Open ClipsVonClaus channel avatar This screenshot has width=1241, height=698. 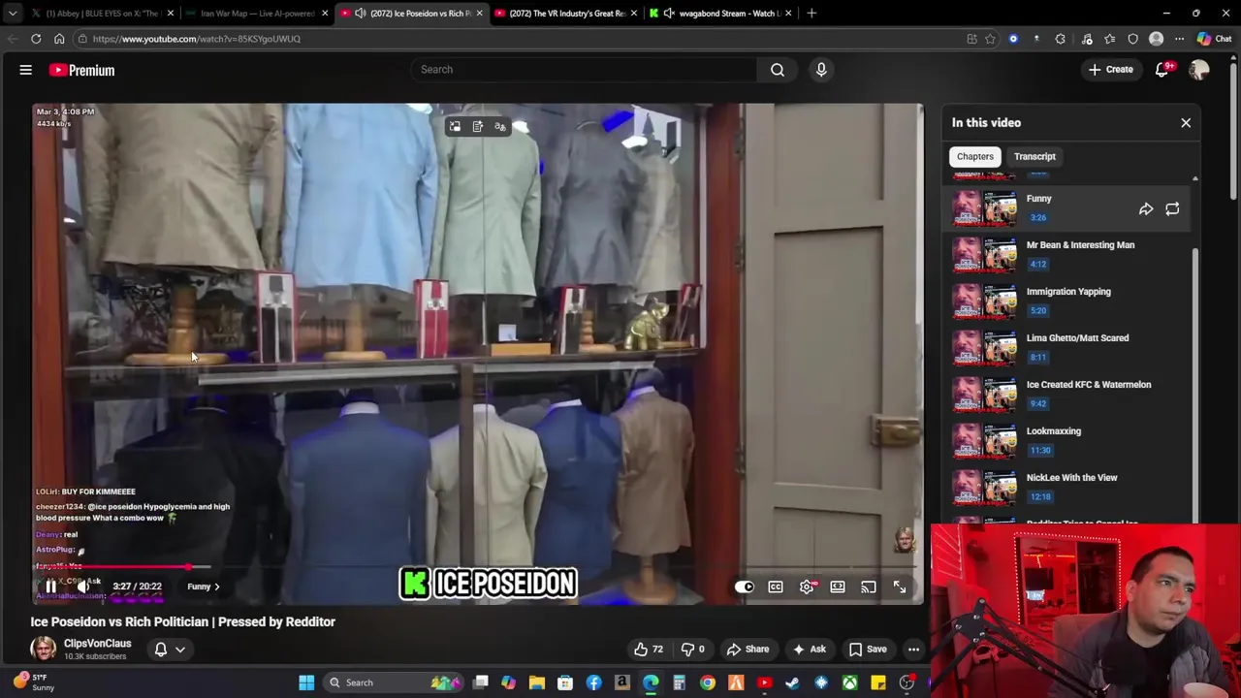[x=43, y=649]
